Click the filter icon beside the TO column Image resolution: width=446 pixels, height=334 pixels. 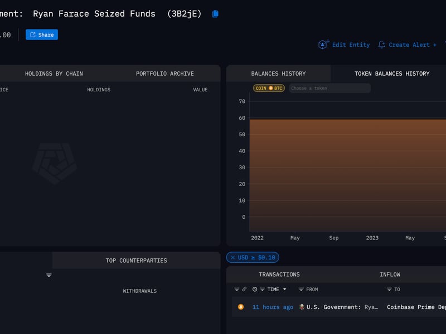[x=389, y=289]
